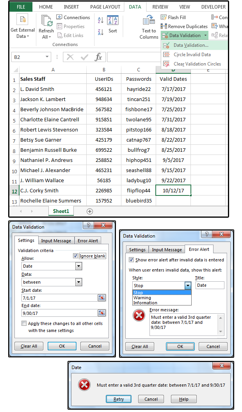Click help question mark in Settings dialog
The height and width of the screenshot is (412, 242).
coord(88,225)
